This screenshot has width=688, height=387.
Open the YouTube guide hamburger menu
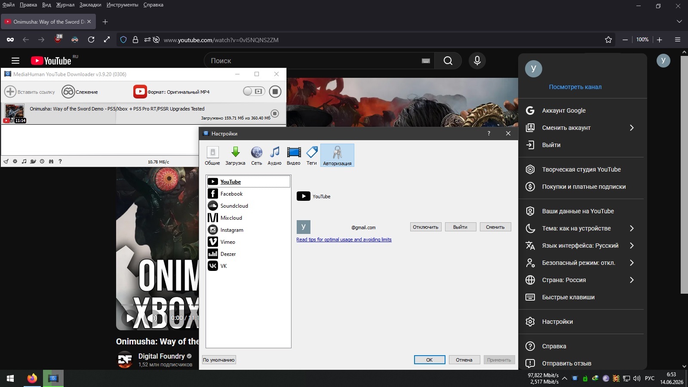15,61
